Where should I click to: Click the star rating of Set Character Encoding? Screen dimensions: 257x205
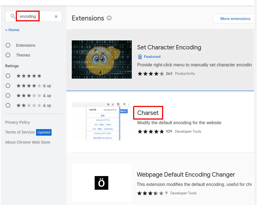151,74
